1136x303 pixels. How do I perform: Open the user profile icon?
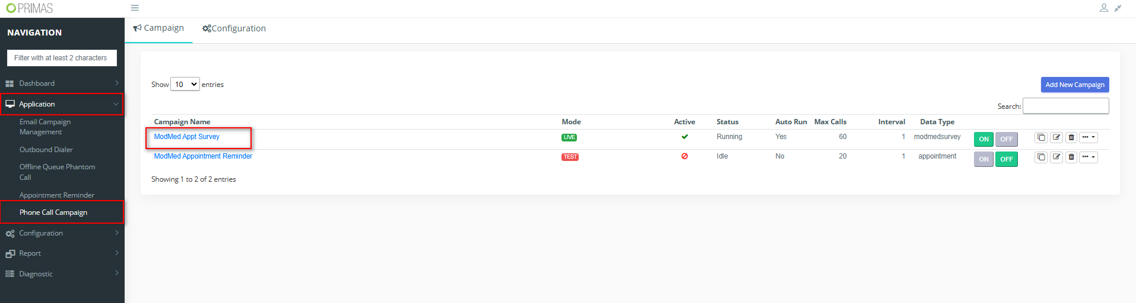[x=1103, y=8]
